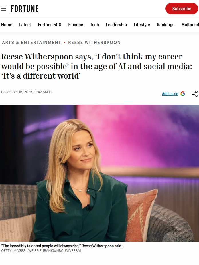Open the hamburger menu icon
The width and height of the screenshot is (199, 265).
click(x=4, y=9)
